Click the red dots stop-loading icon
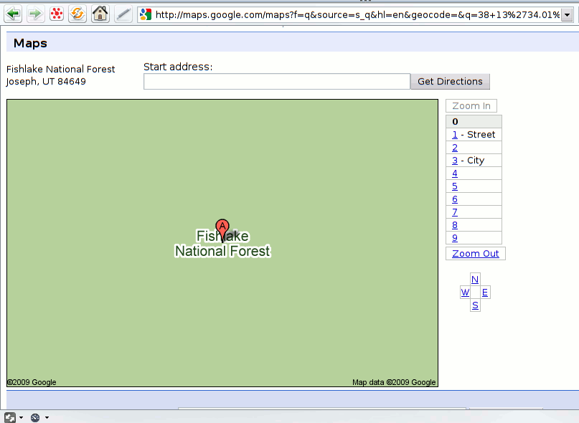Screen dimensions: 579x423 [57, 14]
